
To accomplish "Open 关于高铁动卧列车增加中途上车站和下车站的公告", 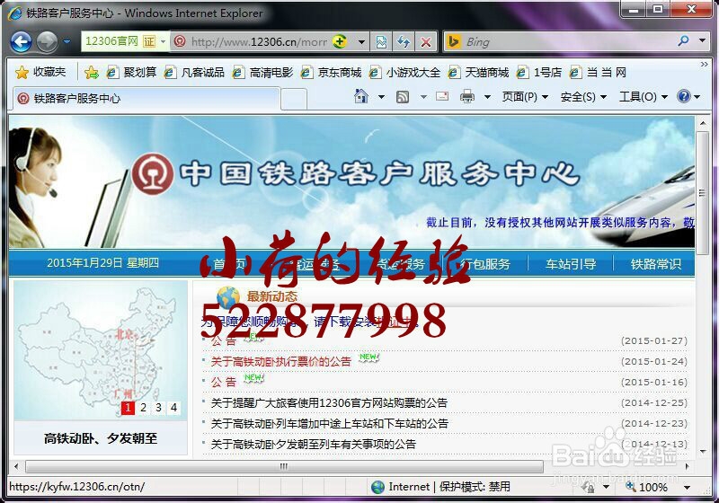I will (x=329, y=423).
